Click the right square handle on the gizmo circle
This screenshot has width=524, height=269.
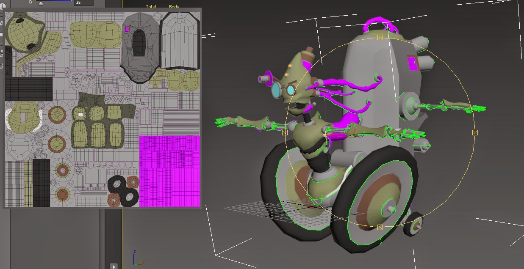(x=475, y=132)
